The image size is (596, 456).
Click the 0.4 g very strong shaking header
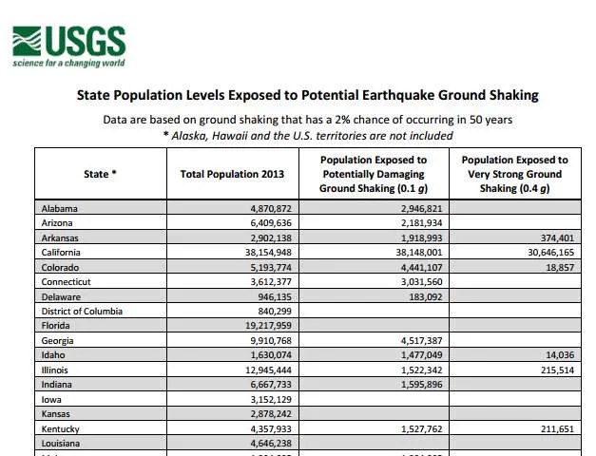(515, 174)
